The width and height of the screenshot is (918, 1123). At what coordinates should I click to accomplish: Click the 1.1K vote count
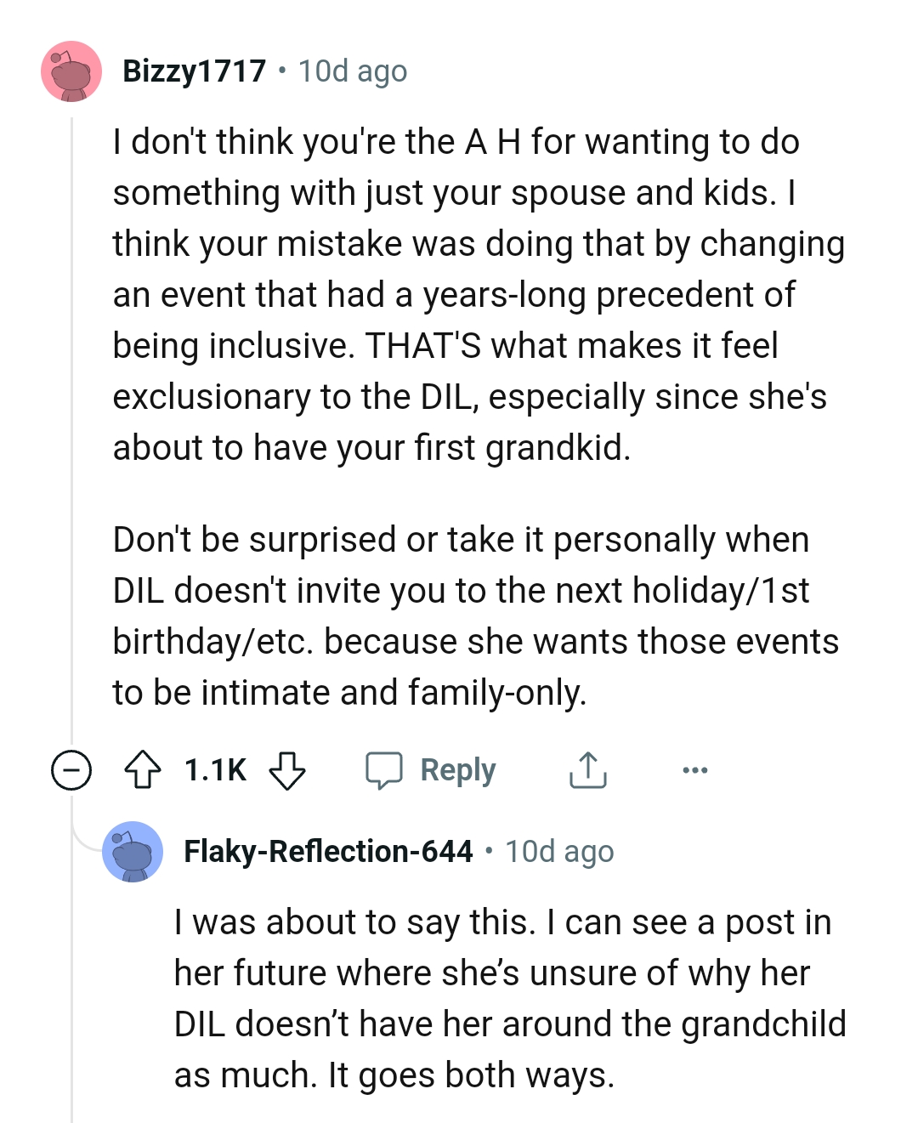[x=215, y=770]
